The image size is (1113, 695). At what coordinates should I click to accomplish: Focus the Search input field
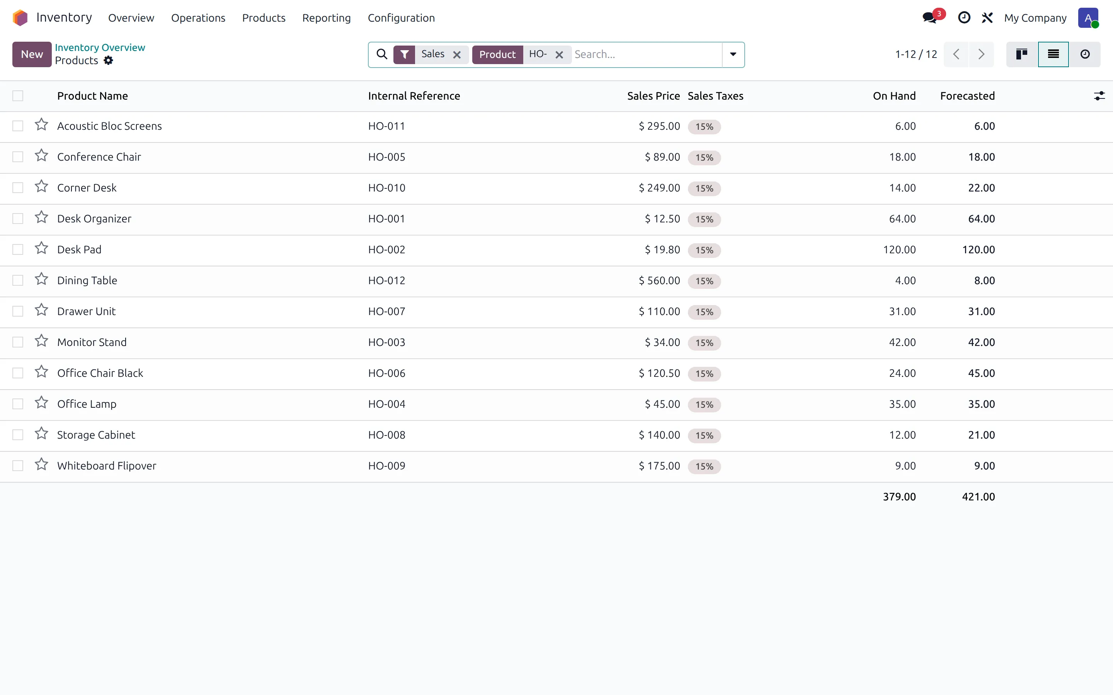click(646, 54)
